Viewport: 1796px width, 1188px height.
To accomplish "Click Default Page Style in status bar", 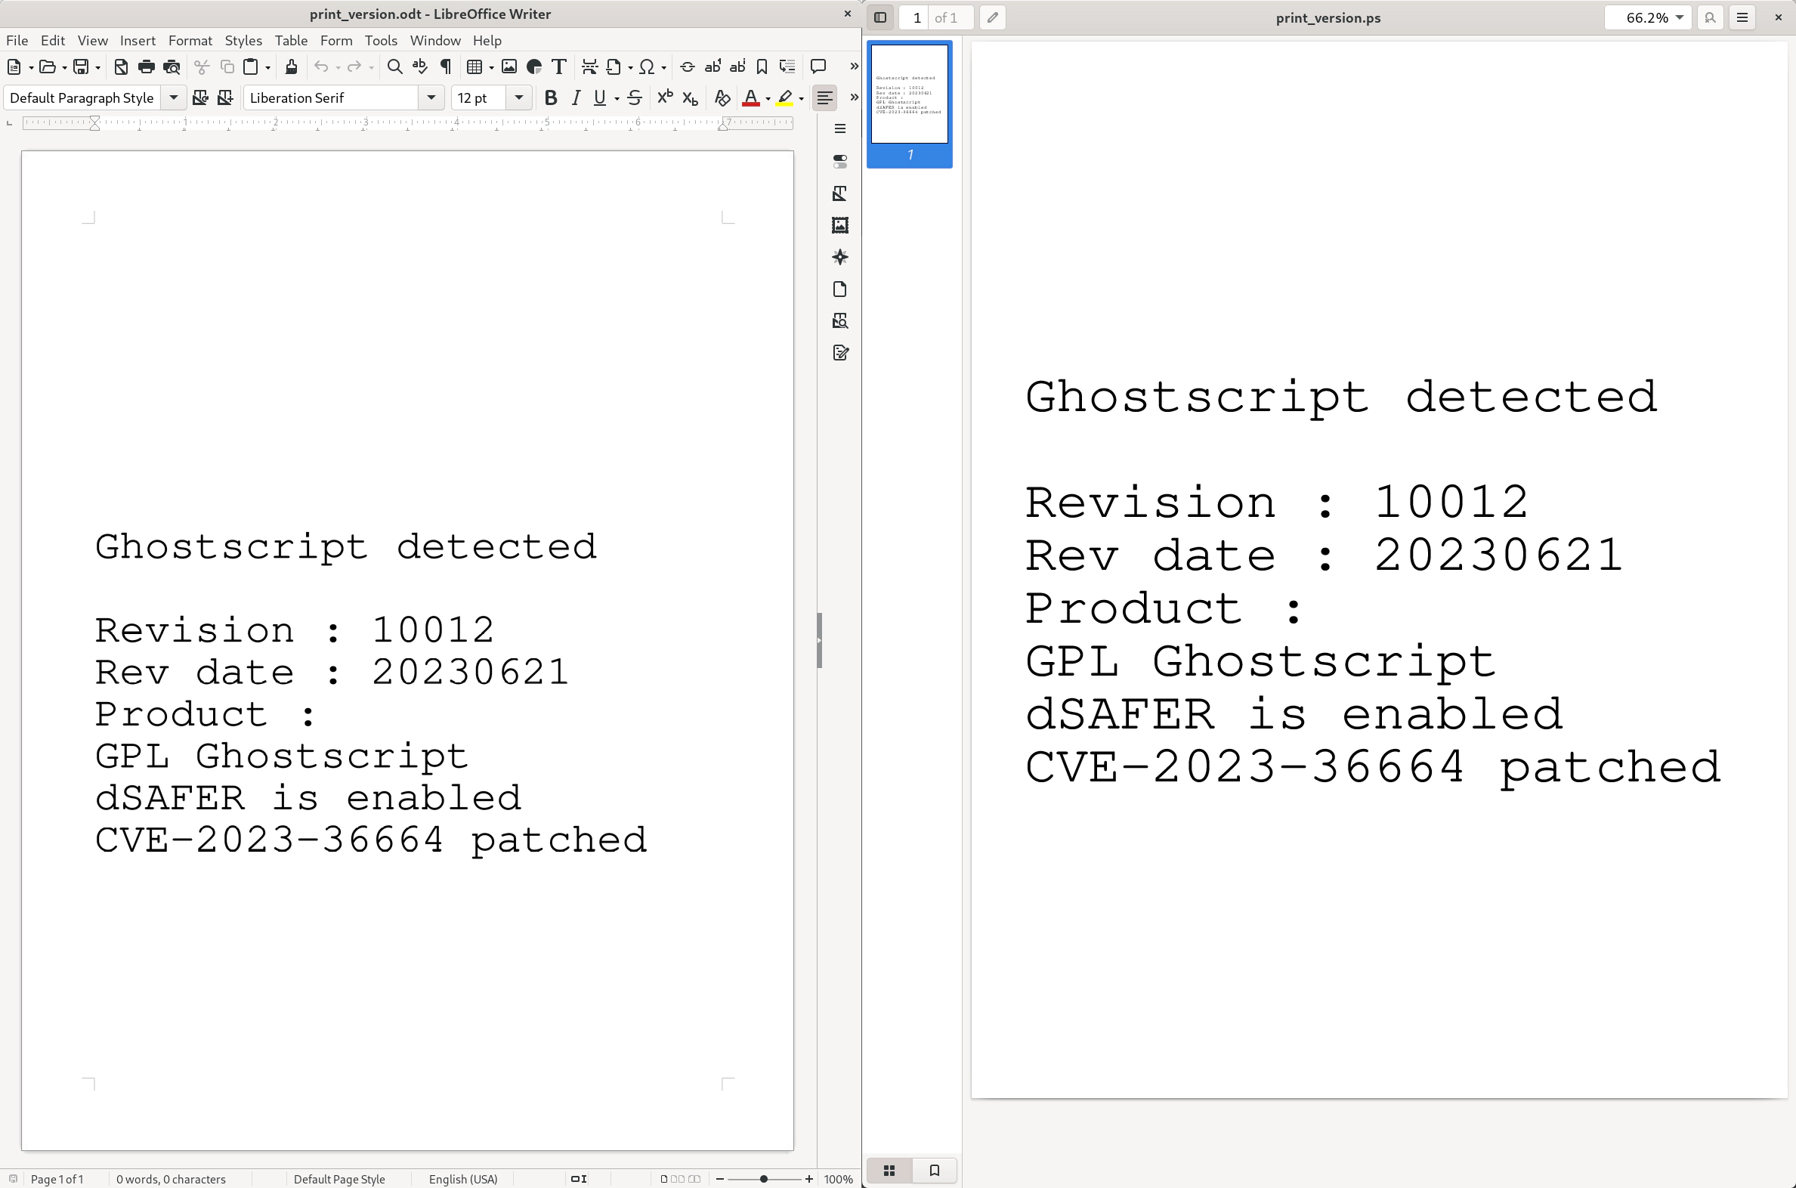I will tap(339, 1179).
